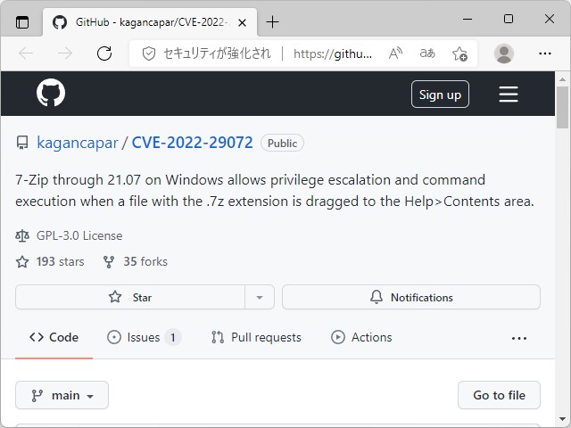Screen dimensions: 571x428
Task: Click the Issues count badge 1
Action: point(172,337)
